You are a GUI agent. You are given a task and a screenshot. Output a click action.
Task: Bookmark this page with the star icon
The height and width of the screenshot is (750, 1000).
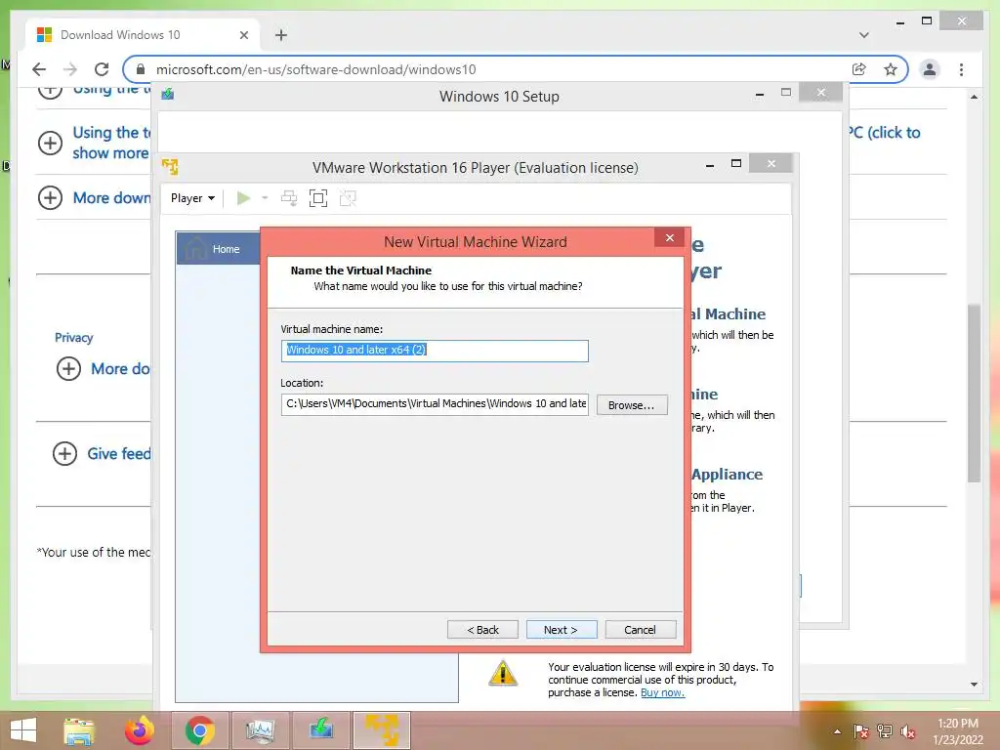click(x=891, y=69)
